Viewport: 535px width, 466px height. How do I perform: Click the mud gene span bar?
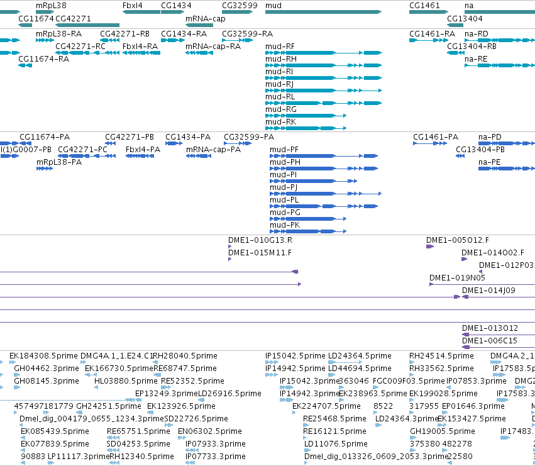[323, 12]
